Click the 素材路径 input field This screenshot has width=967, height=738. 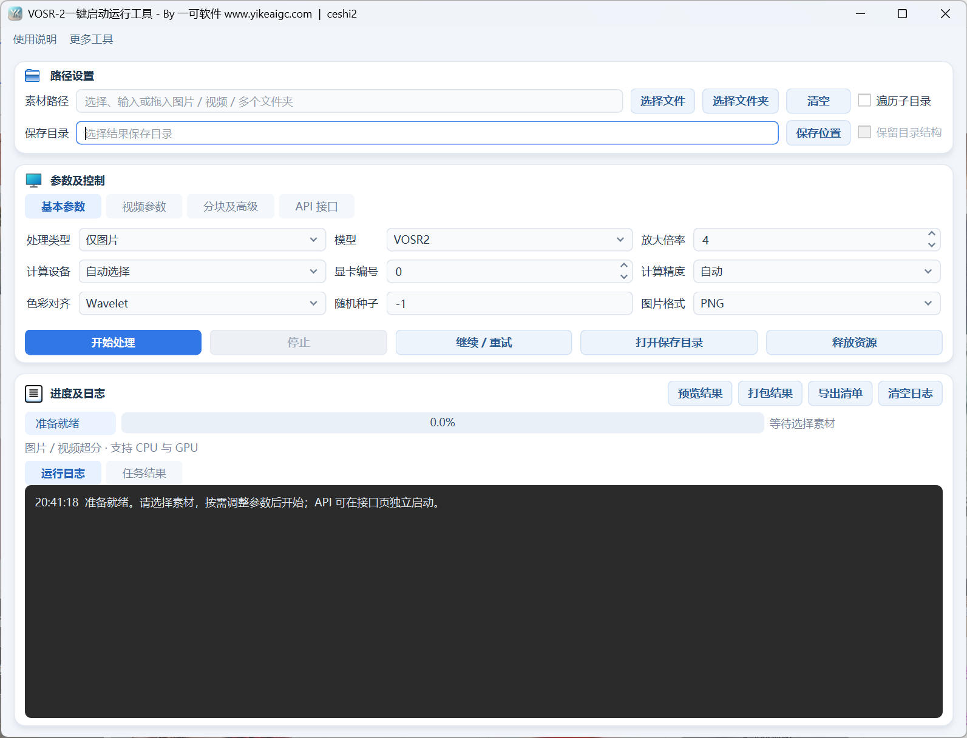(x=350, y=101)
